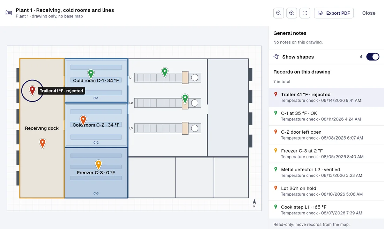Click the fit-to-screen icon
Viewport: 384px width, 229px height.
pyautogui.click(x=305, y=13)
